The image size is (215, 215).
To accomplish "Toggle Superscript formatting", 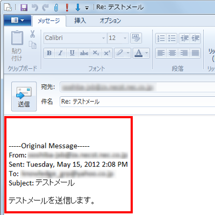I will 107,53.
